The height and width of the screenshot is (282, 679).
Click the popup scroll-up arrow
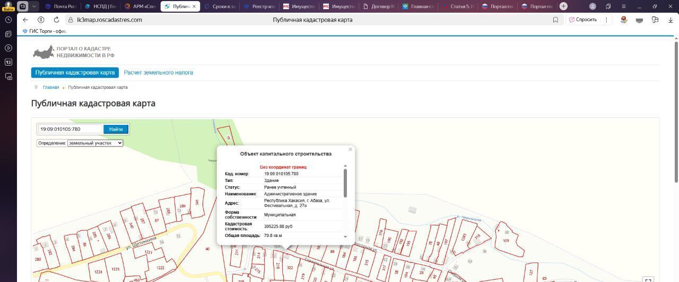click(x=345, y=166)
